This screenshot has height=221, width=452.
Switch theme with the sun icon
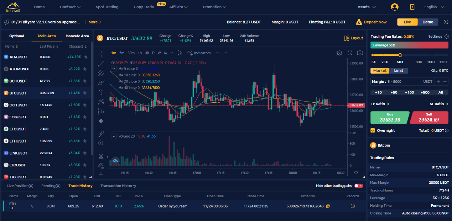click(x=446, y=22)
